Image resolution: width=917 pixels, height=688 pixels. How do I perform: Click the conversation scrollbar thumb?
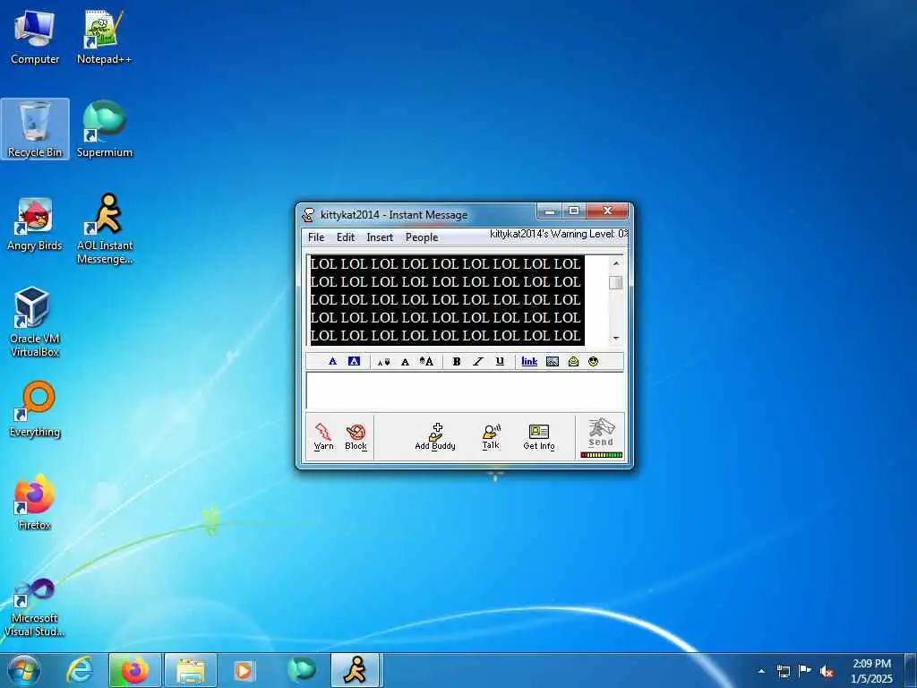point(616,282)
